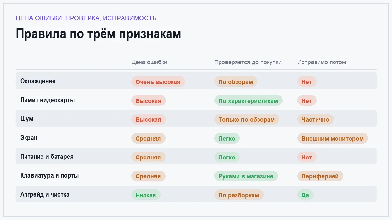Select the "По обзорам" badge in Охлаждение row

(x=236, y=82)
